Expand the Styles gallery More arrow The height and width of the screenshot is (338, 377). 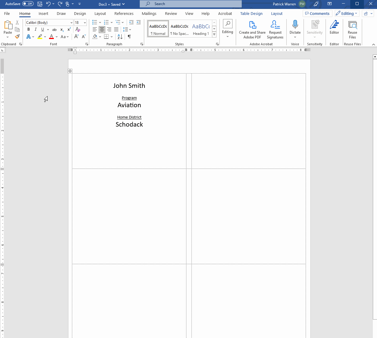coord(214,35)
